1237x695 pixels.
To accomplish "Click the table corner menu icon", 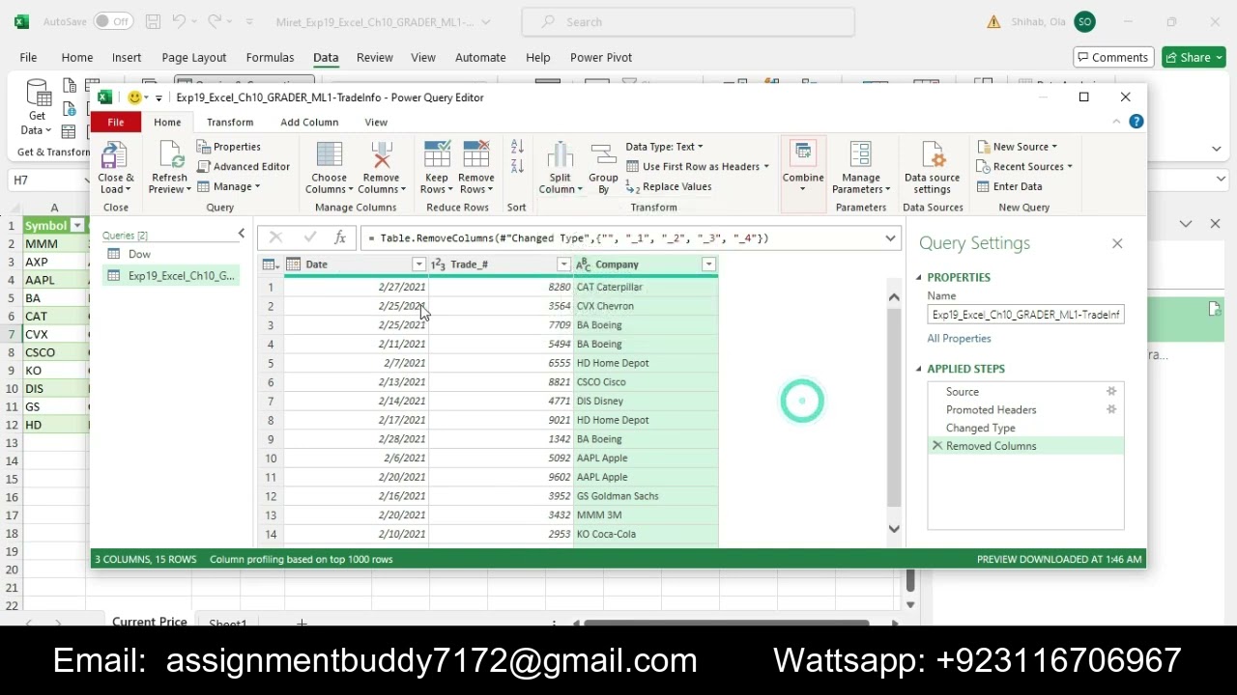I will (x=271, y=264).
